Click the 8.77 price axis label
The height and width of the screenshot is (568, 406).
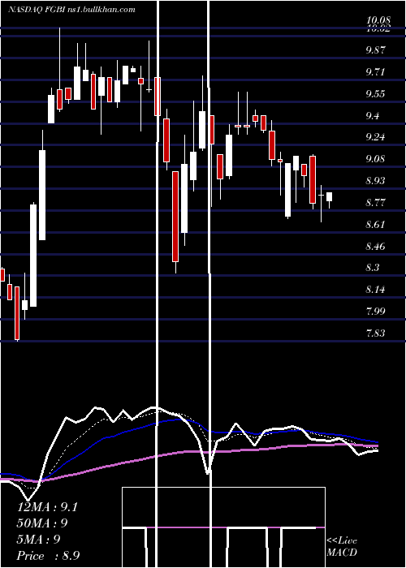[375, 202]
